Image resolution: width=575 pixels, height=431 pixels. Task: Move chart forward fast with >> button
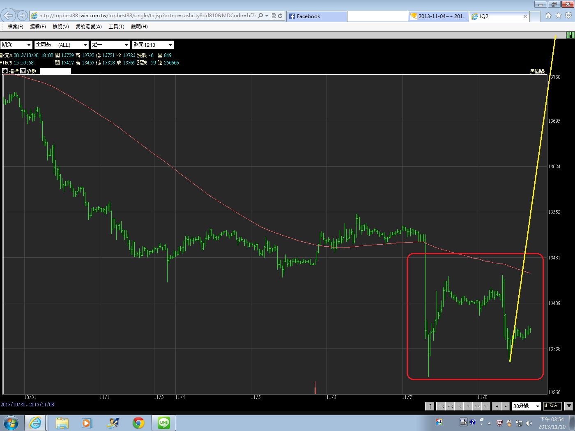point(477,406)
